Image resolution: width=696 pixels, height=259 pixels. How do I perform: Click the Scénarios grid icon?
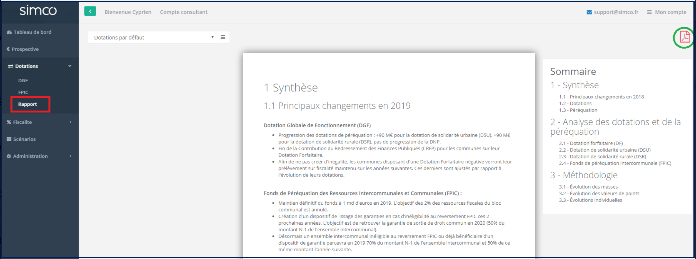(9, 139)
